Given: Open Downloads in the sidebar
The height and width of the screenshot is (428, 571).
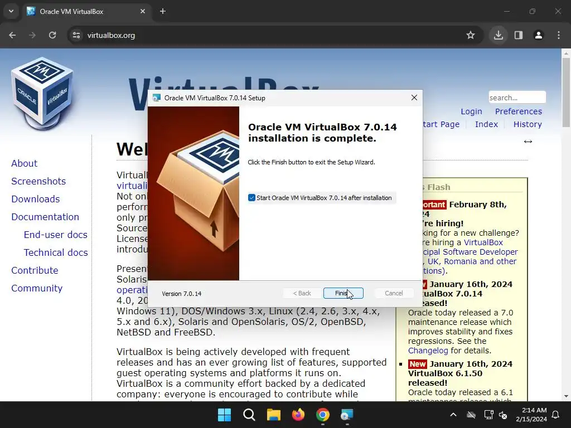Looking at the screenshot, I should tap(35, 199).
